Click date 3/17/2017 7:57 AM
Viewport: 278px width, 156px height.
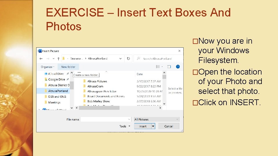149,81
